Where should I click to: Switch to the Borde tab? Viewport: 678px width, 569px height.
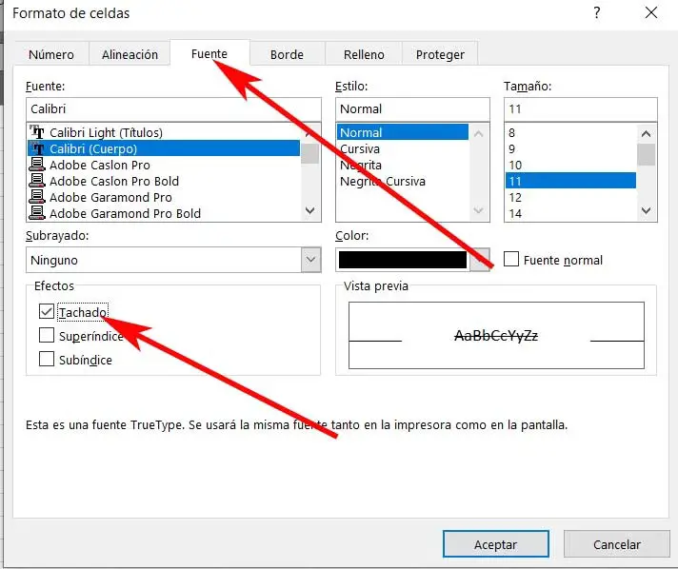click(x=287, y=54)
